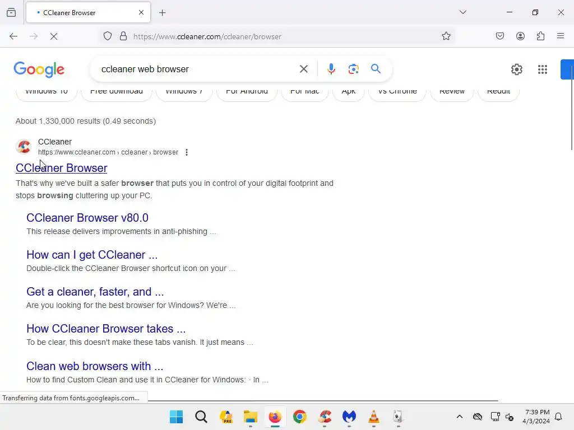The height and width of the screenshot is (430, 574).
Task: Open a new tab with plus button
Action: (x=163, y=13)
